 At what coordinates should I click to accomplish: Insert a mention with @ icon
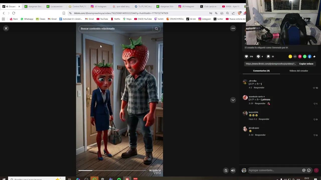click(x=304, y=170)
